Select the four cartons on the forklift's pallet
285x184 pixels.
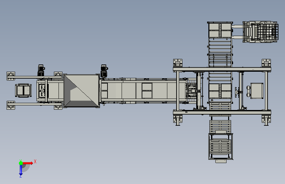[220, 30]
